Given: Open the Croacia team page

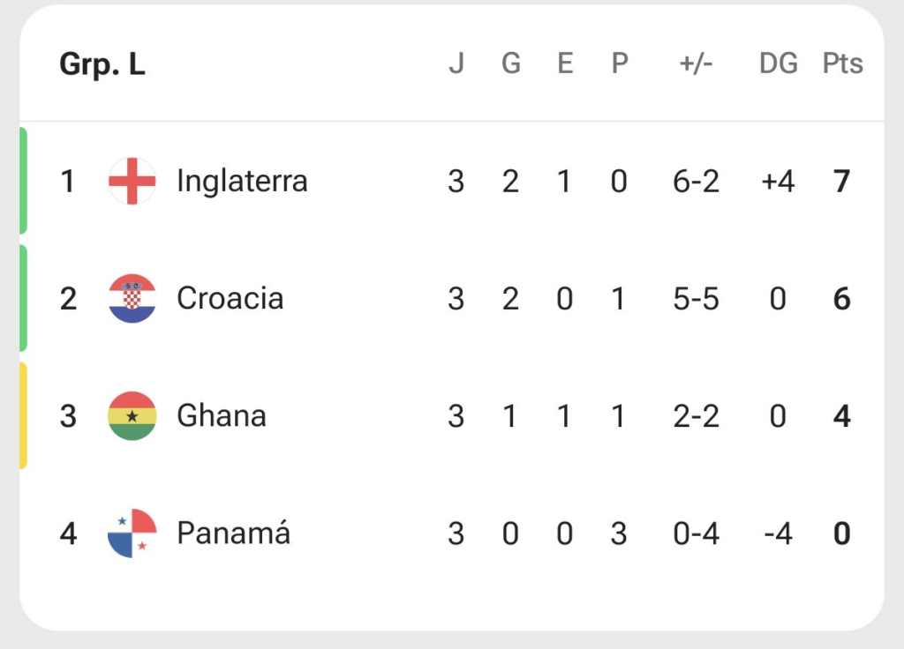Looking at the screenshot, I should [230, 298].
